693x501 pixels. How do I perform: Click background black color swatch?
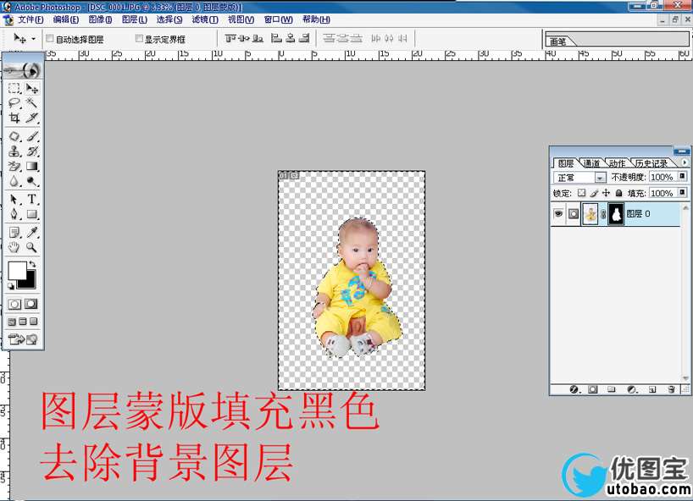[x=29, y=283]
